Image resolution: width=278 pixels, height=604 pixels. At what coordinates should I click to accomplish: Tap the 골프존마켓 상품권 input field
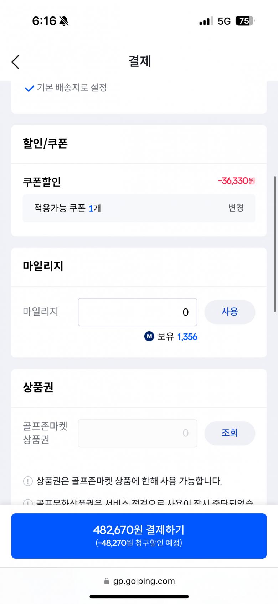tap(137, 433)
